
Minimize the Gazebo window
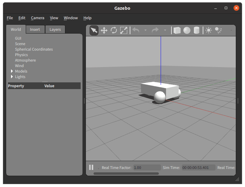tap(216, 8)
